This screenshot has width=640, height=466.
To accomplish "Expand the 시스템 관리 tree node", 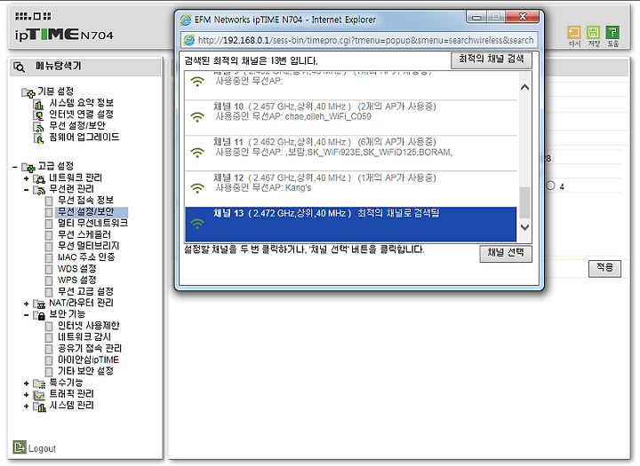I will tap(26, 407).
